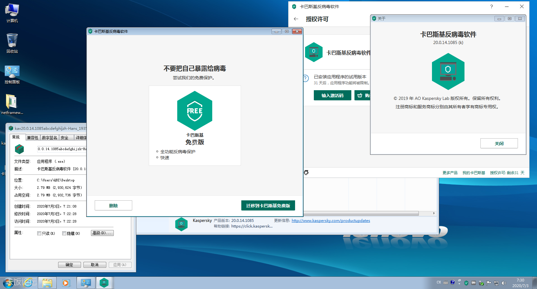Click the right scroll arrow of horizontal scrollbar
Screen dimensions: 537x289
434,213
